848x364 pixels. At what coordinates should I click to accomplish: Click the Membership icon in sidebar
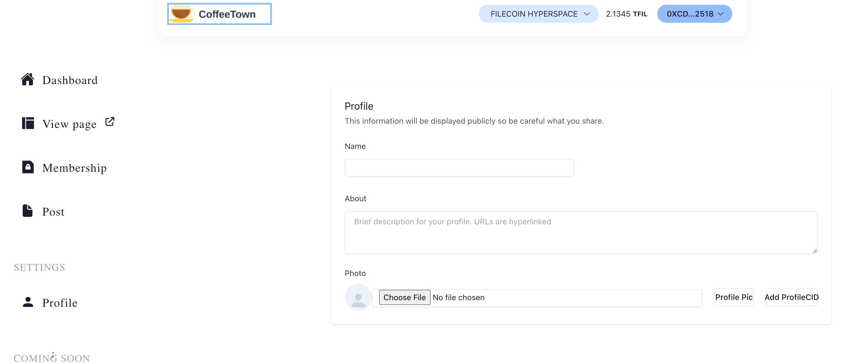[28, 168]
